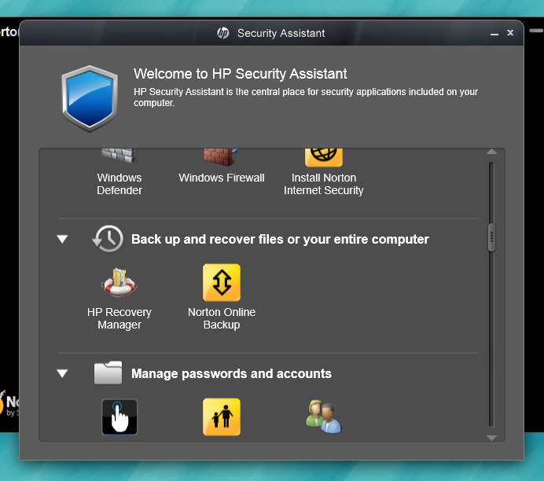544x481 pixels.
Task: Click the folder icon beside Manage passwords
Action: [108, 373]
